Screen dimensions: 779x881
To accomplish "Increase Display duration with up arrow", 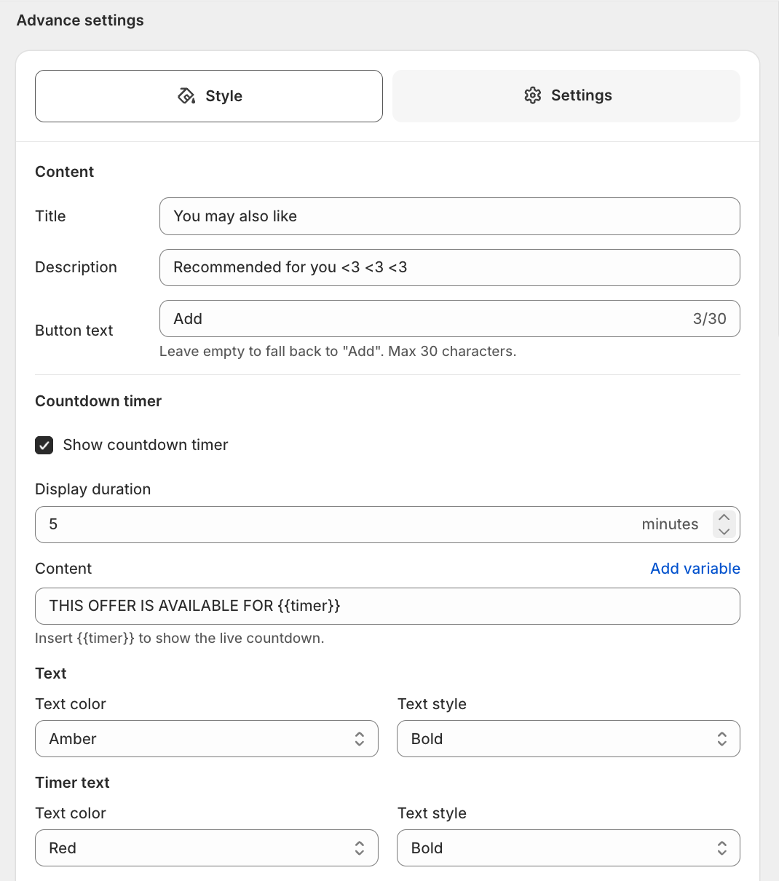I will (x=724, y=517).
